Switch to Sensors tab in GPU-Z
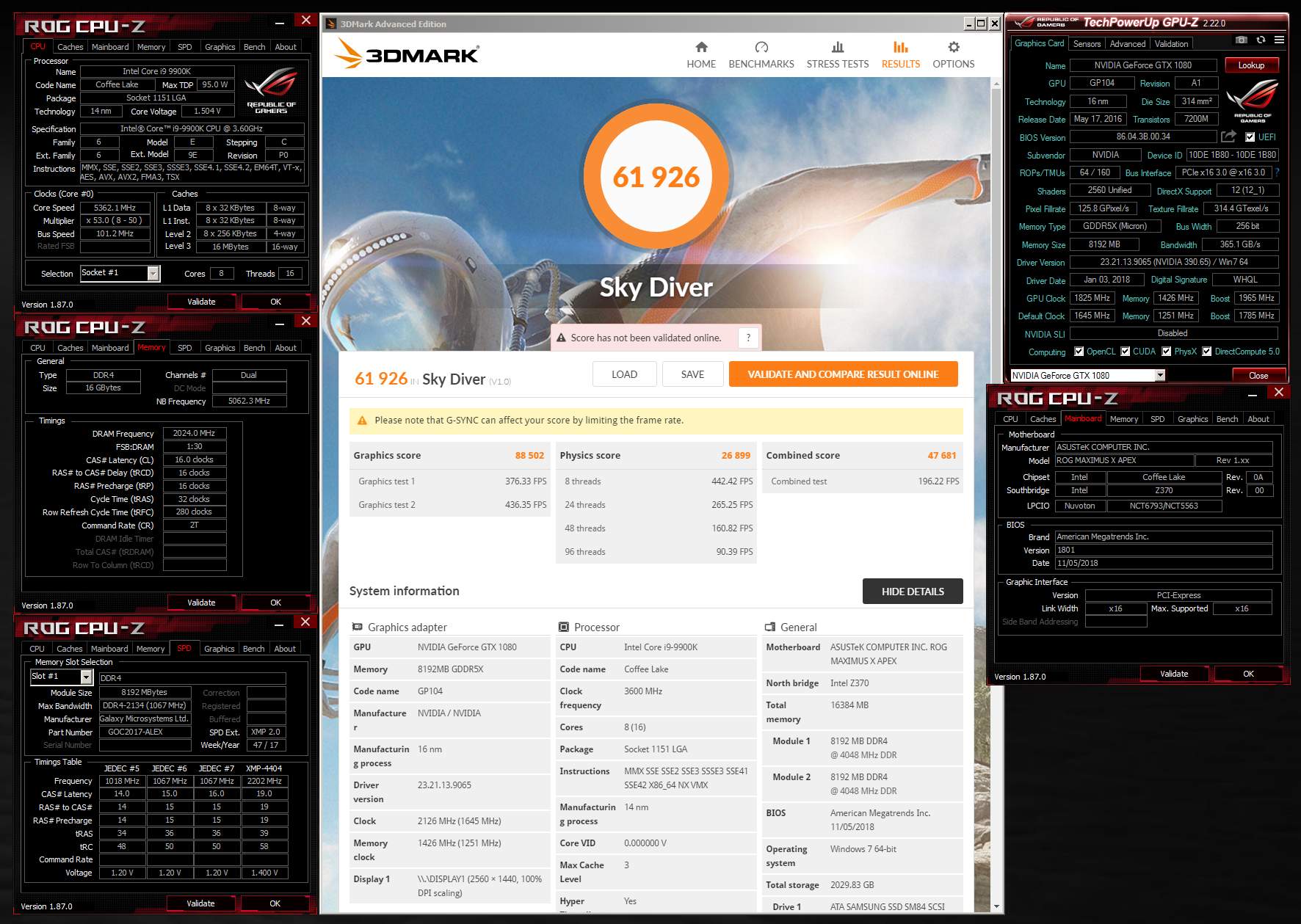The image size is (1301, 924). point(1087,44)
